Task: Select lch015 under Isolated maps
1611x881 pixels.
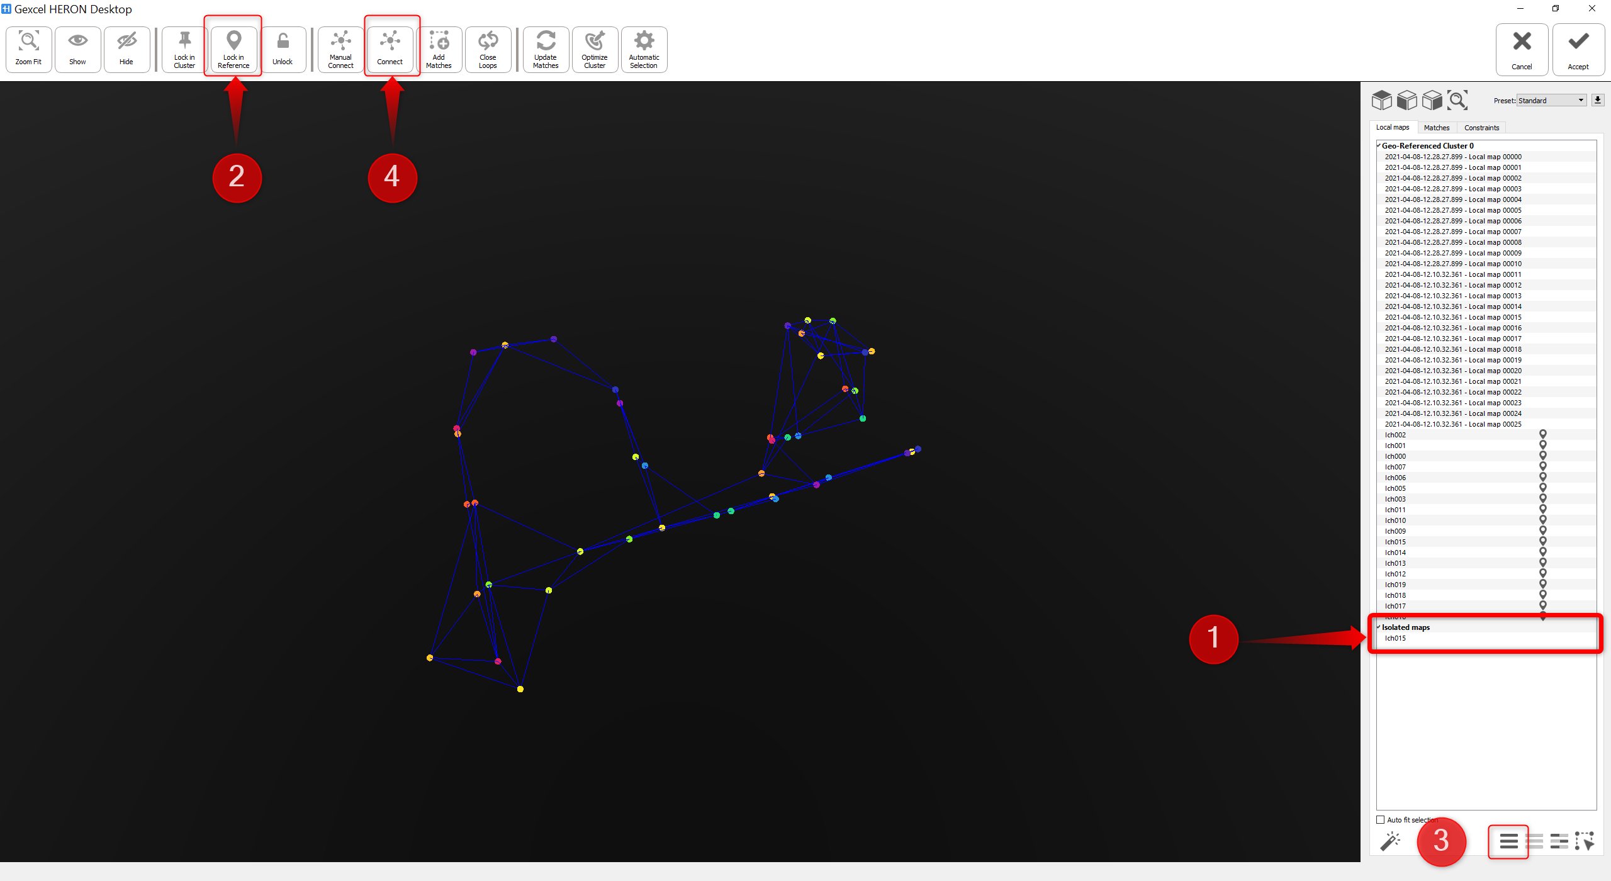Action: (1395, 638)
